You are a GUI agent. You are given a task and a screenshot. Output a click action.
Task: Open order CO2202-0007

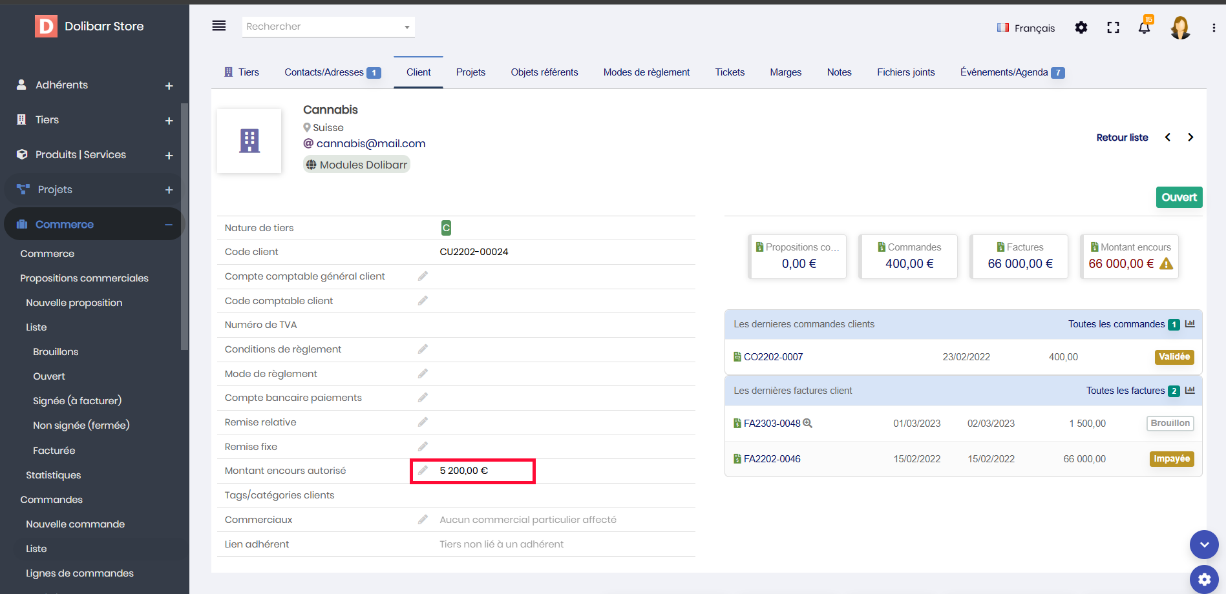tap(773, 357)
